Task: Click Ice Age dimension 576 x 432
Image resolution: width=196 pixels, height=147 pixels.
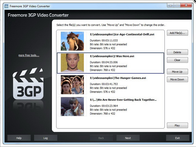Action: 103,48
